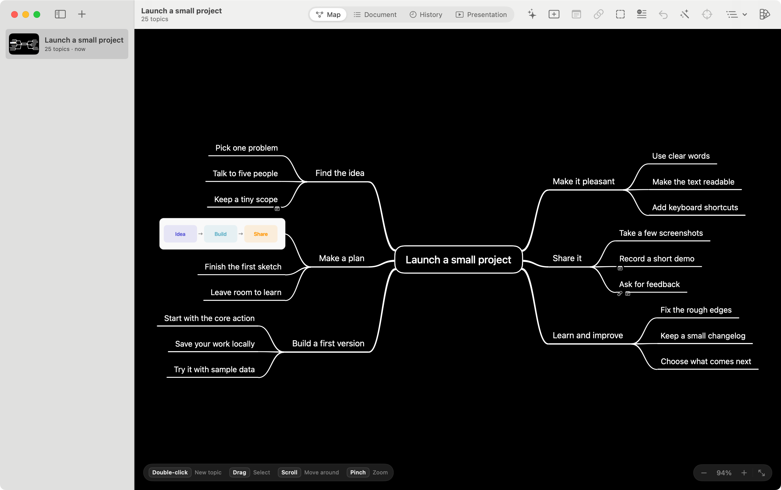The image size is (781, 490).
Task: Open the color swatches style panel
Action: pyautogui.click(x=765, y=14)
